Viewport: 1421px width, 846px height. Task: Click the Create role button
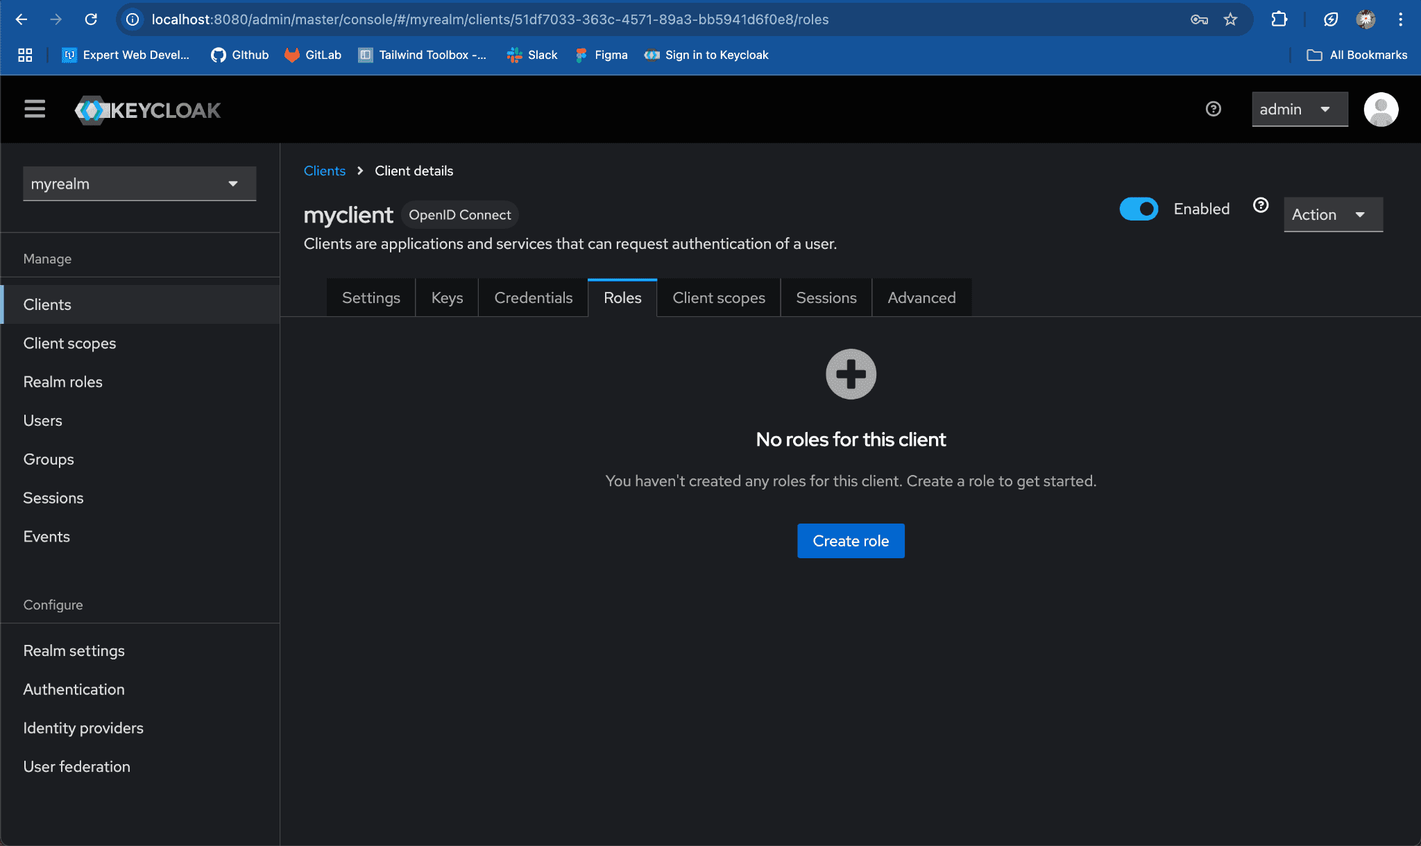(850, 541)
